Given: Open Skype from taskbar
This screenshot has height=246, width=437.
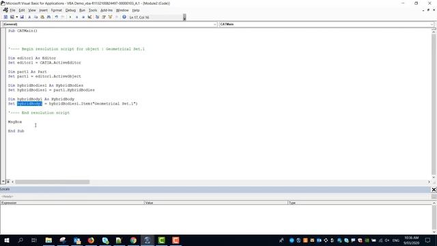Looking at the screenshot, I should [105, 240].
